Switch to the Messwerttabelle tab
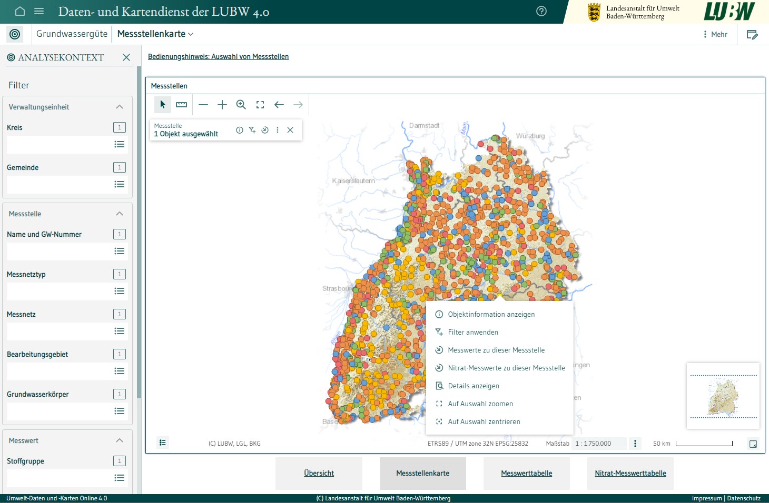 click(x=527, y=474)
